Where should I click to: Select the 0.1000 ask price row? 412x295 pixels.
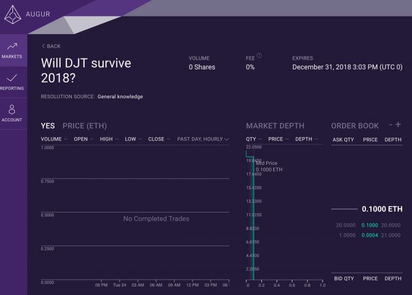click(x=368, y=226)
